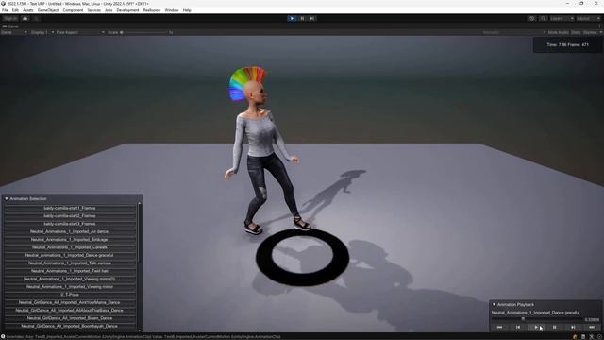Select the Catwalk animation
Screen dimensions: 604x340
tap(70, 247)
